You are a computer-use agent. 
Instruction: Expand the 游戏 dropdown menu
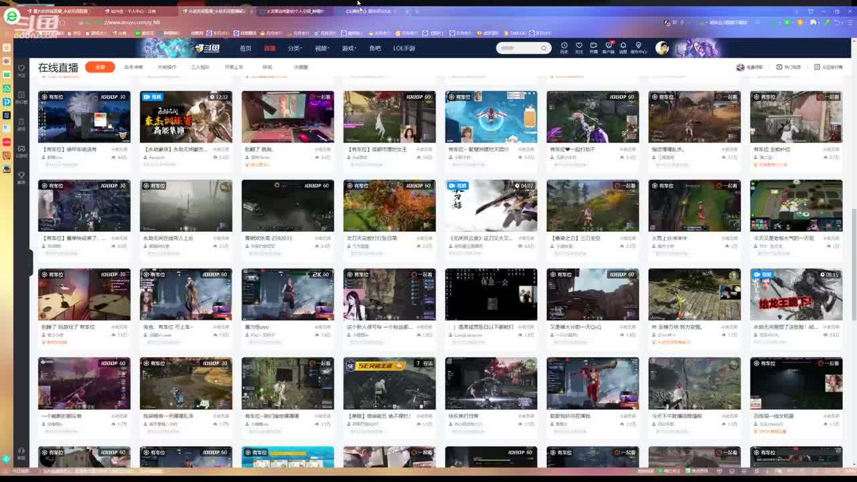pos(348,48)
